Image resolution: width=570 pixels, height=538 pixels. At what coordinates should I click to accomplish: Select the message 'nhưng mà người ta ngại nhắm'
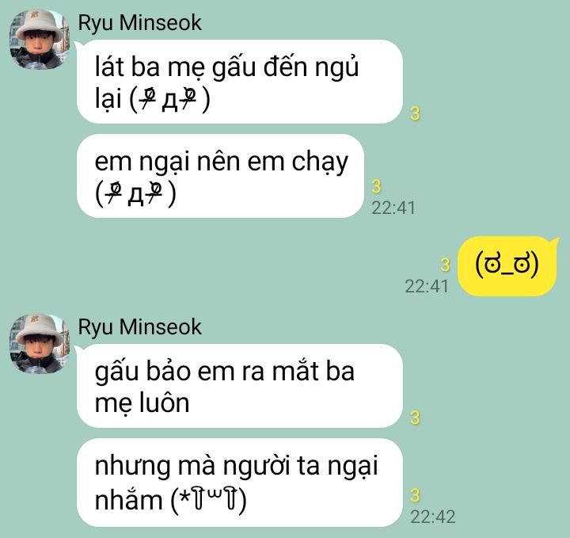click(x=240, y=483)
